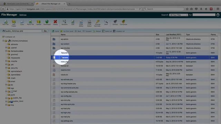Click the Copy toolbar icon
This screenshot has height=124, width=221.
coord(22,22)
